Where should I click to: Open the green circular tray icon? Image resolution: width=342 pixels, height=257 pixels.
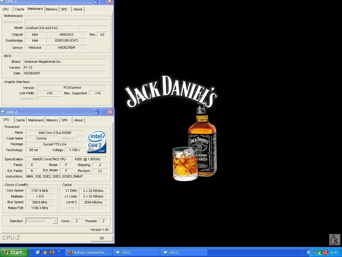(x=320, y=253)
